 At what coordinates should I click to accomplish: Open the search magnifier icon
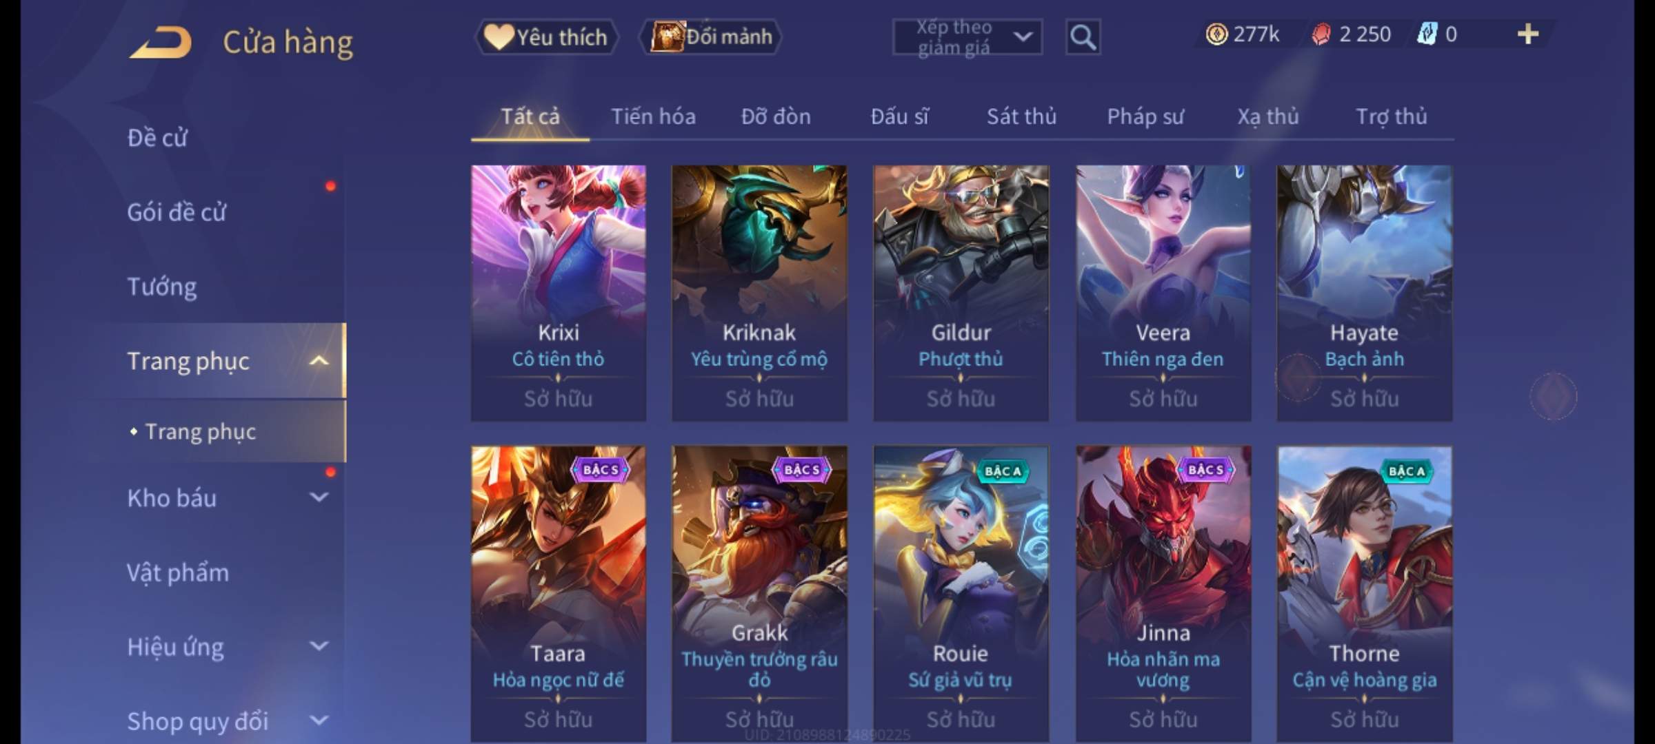[1083, 37]
